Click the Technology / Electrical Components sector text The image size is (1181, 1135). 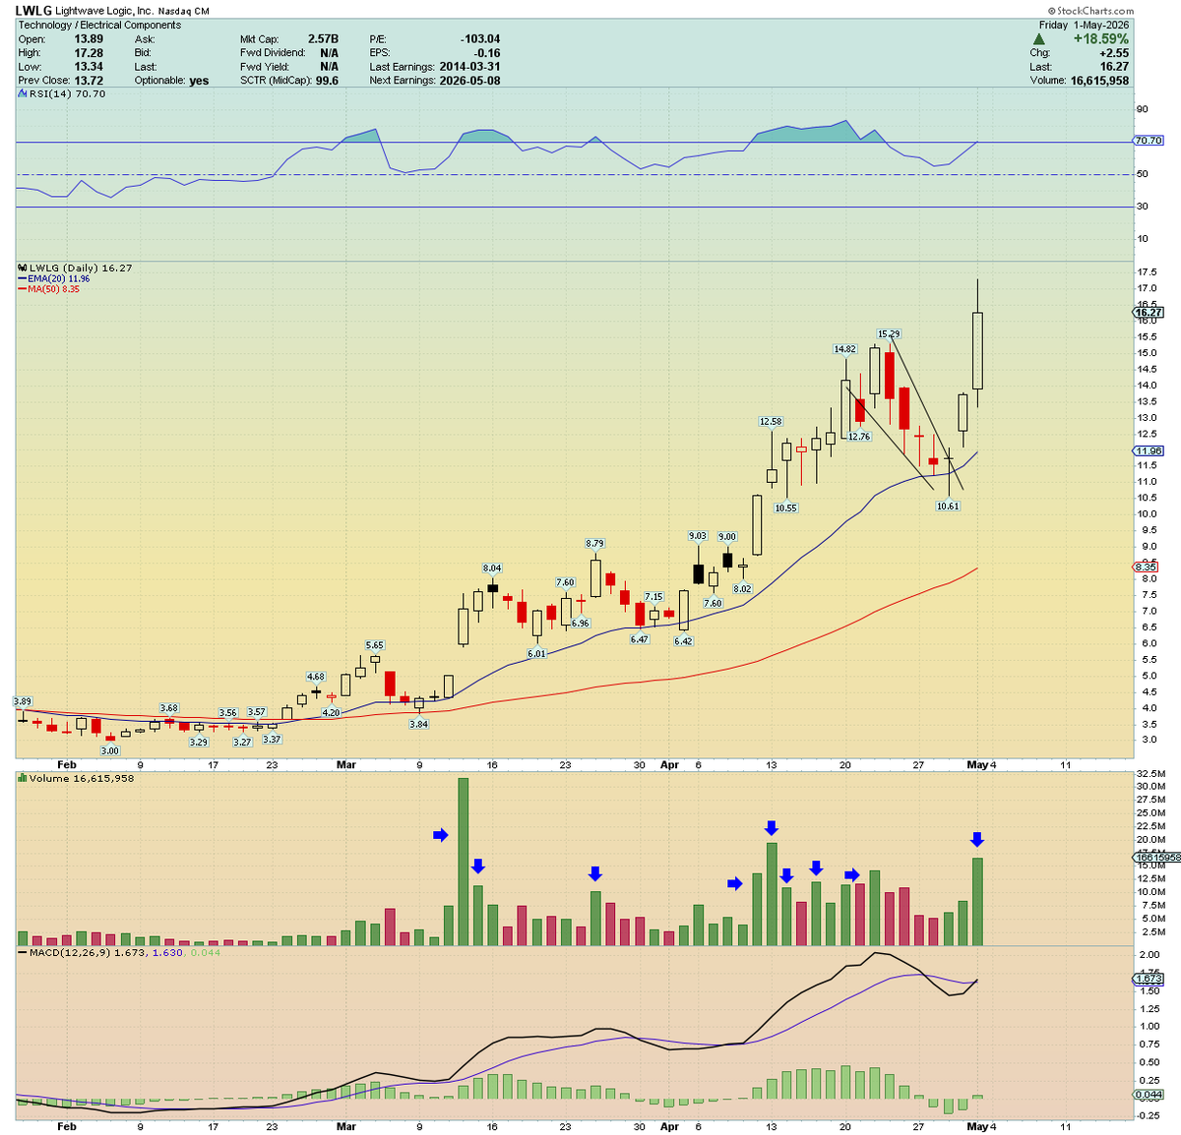point(99,26)
